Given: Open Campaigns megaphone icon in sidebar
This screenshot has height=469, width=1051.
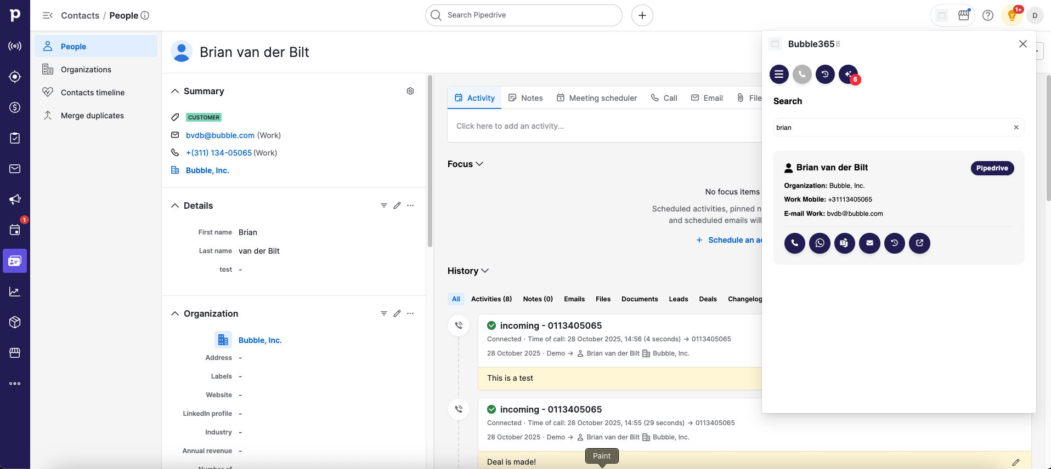Looking at the screenshot, I should (x=15, y=199).
